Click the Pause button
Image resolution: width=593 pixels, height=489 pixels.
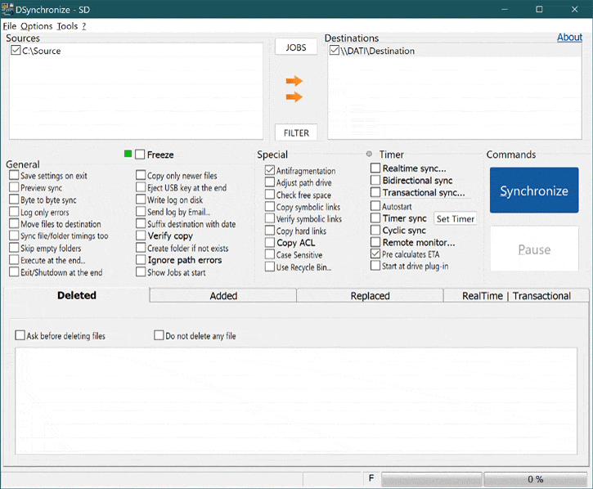click(x=534, y=249)
